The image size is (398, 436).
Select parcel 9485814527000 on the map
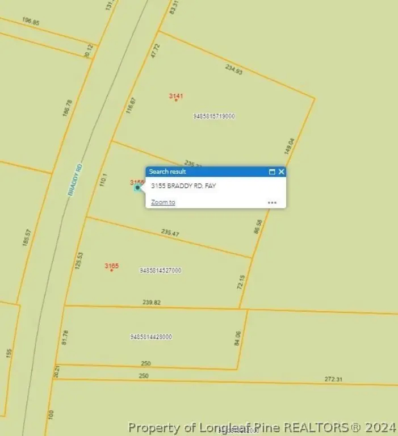pyautogui.click(x=160, y=271)
